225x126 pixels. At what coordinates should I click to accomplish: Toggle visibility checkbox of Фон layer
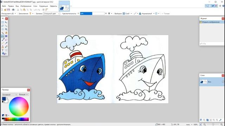pos(223,82)
